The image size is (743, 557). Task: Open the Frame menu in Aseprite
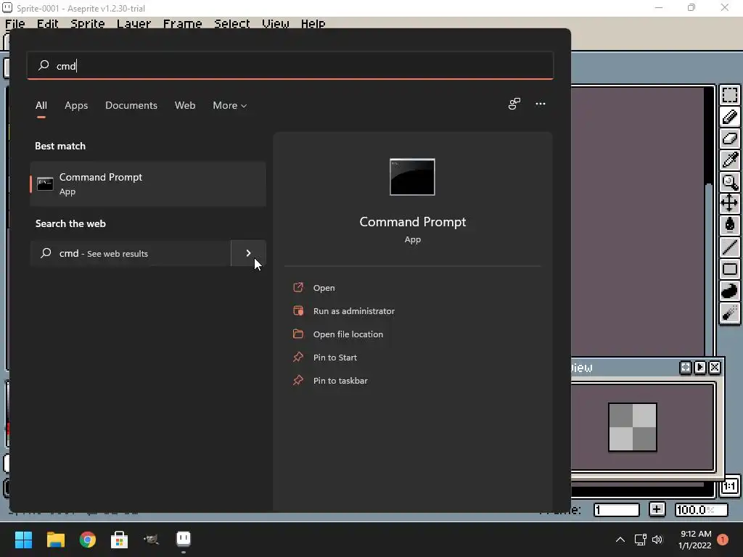(x=182, y=24)
